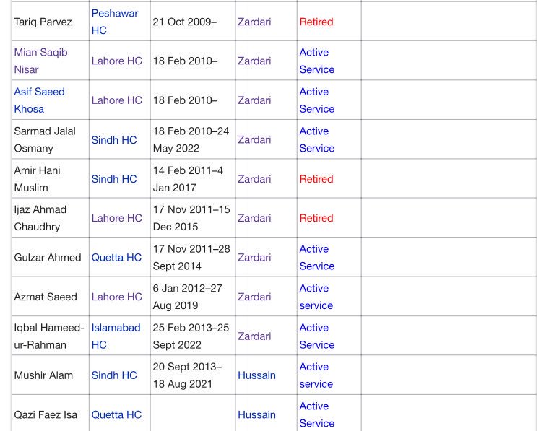
Task: Click Zardari in Iqbal Hameed-ur-Rahman row
Action: 254,336
